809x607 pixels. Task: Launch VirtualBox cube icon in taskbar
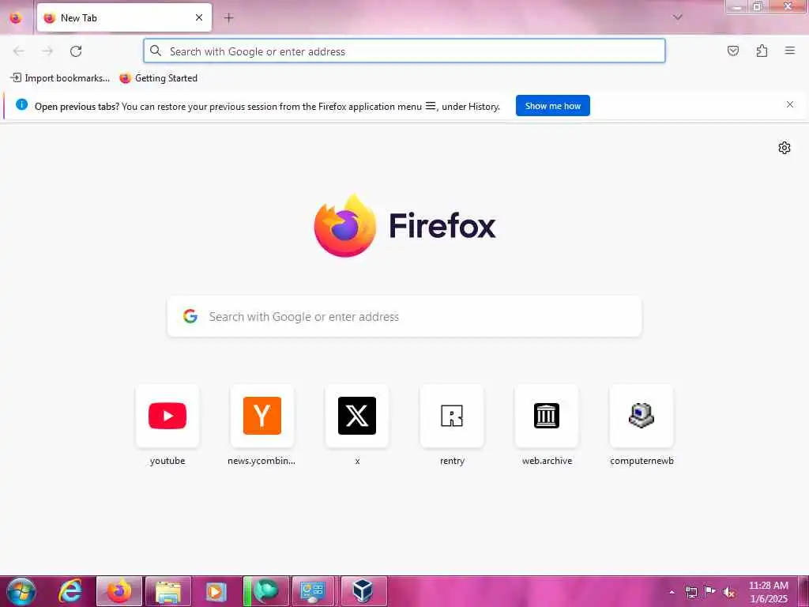pyautogui.click(x=363, y=591)
